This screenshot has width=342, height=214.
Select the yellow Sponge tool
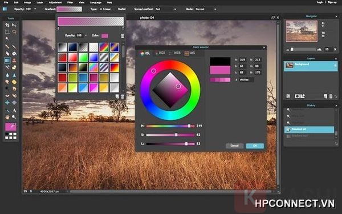tap(14, 82)
